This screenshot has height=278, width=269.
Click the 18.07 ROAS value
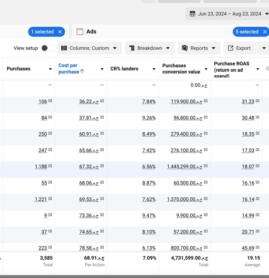pos(248,167)
